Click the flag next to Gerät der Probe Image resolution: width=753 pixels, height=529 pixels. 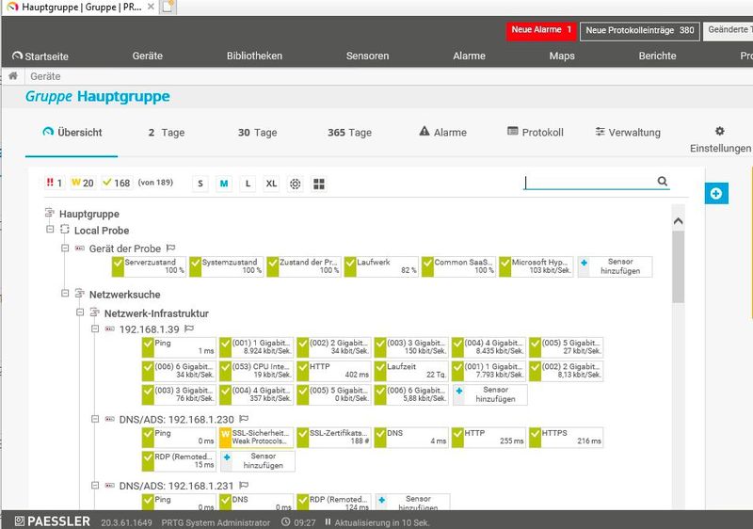[x=170, y=248]
